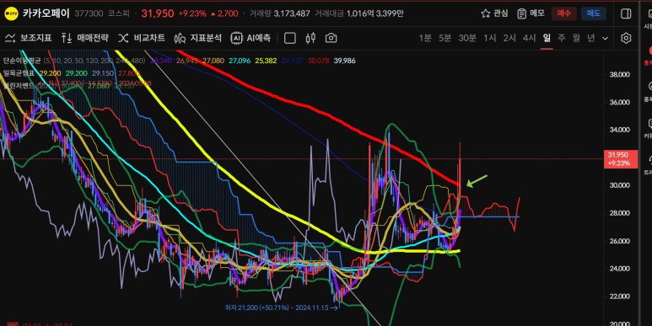Open 매매전략 trading strategy

[x=85, y=38]
